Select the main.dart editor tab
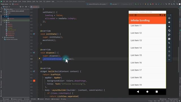181x102 pixels. tap(35, 7)
